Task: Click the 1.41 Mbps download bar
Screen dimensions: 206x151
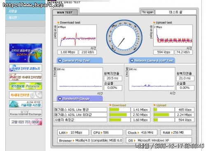Action: tap(120, 109)
